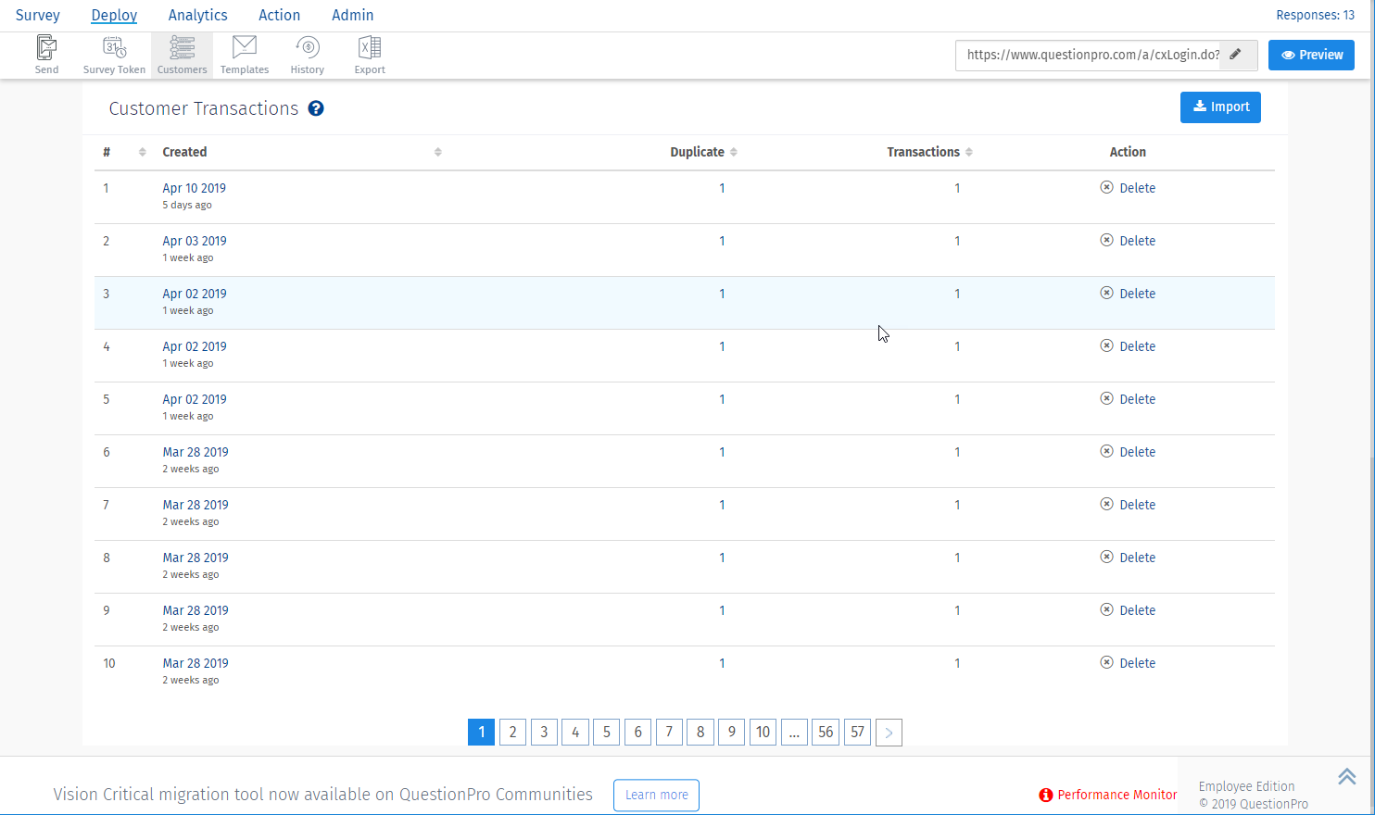Click the 'Employee Edition' footer text

coord(1246,786)
